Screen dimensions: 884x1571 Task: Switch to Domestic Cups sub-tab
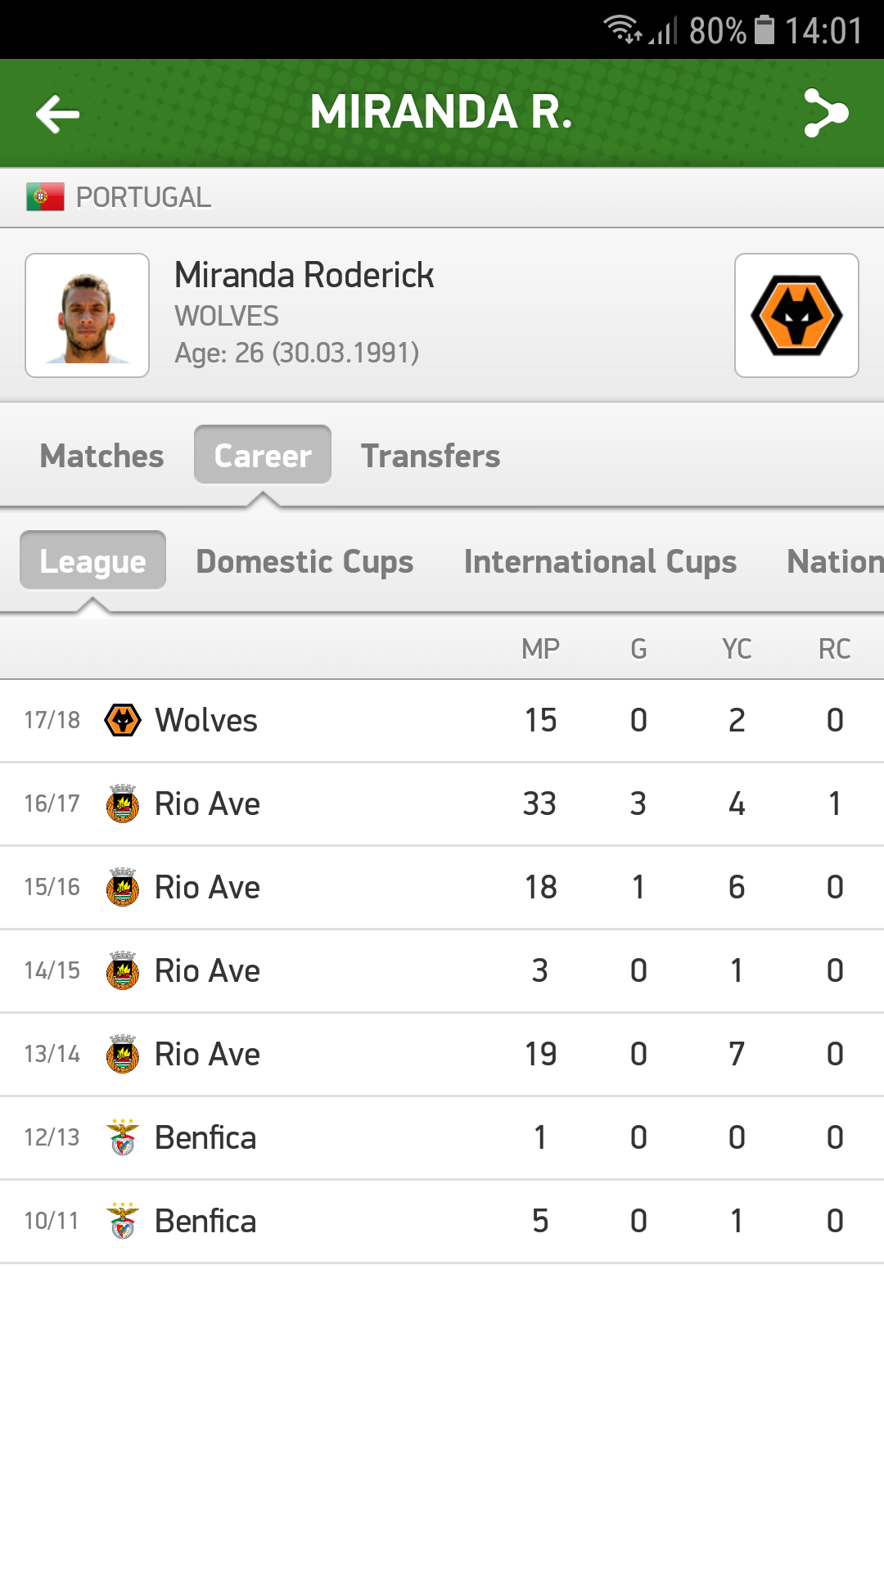304,561
